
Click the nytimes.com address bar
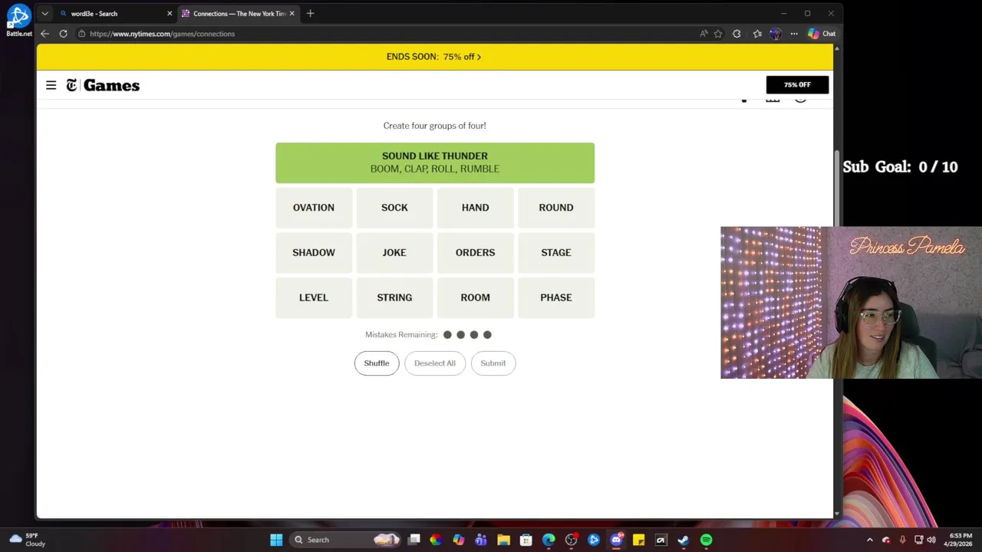click(x=384, y=34)
